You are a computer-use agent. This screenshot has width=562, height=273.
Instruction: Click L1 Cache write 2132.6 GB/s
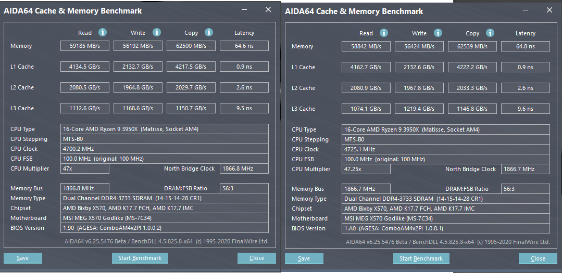(419, 67)
